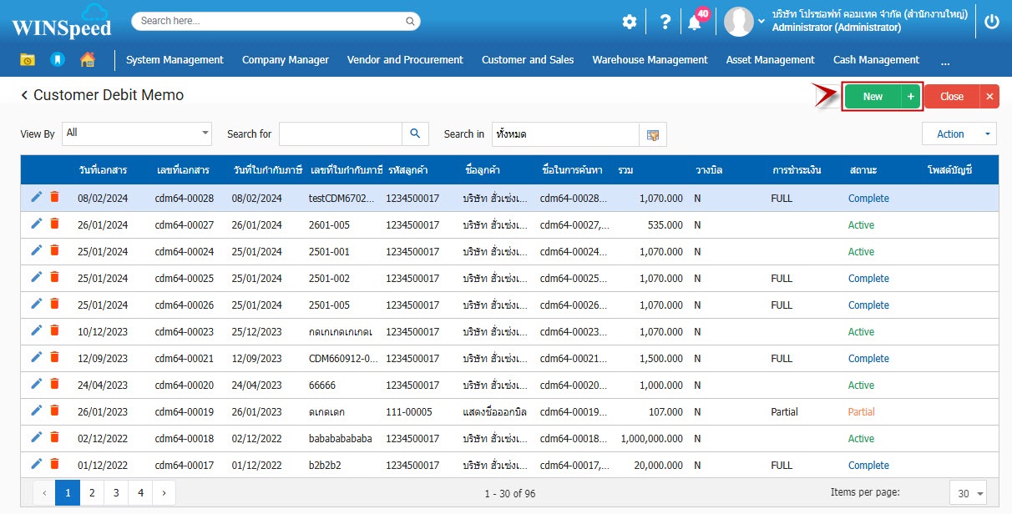Open Cash Management menu
This screenshot has height=514, width=1012.
876,60
